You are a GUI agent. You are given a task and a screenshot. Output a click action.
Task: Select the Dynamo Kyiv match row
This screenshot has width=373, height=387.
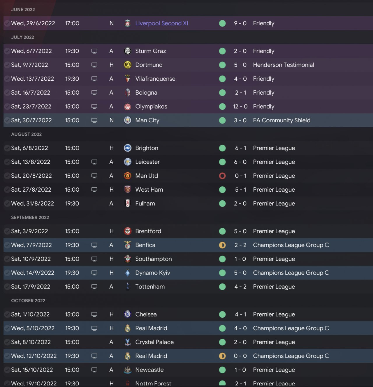(x=186, y=273)
